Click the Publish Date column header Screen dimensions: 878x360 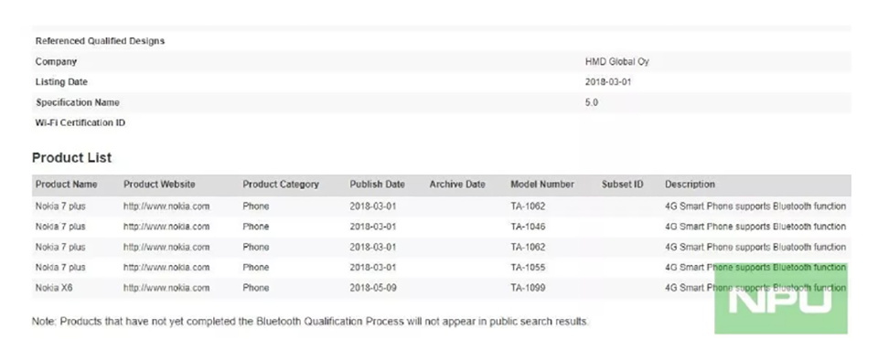point(378,185)
